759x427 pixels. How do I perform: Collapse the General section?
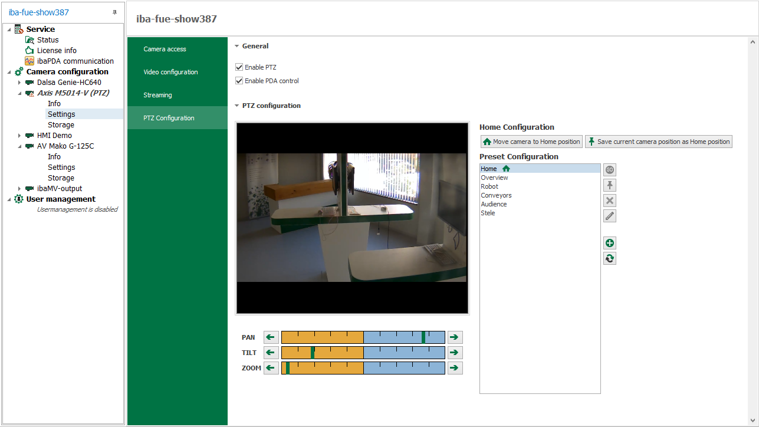237,46
